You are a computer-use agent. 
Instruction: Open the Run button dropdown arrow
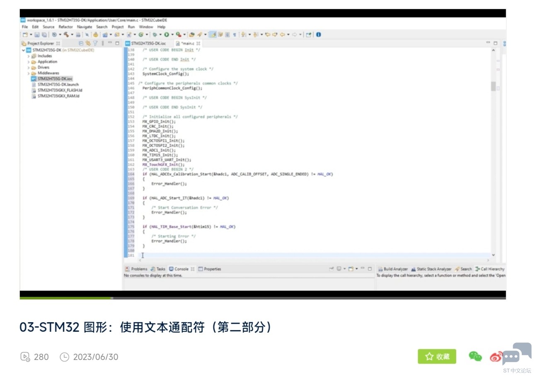(x=172, y=35)
